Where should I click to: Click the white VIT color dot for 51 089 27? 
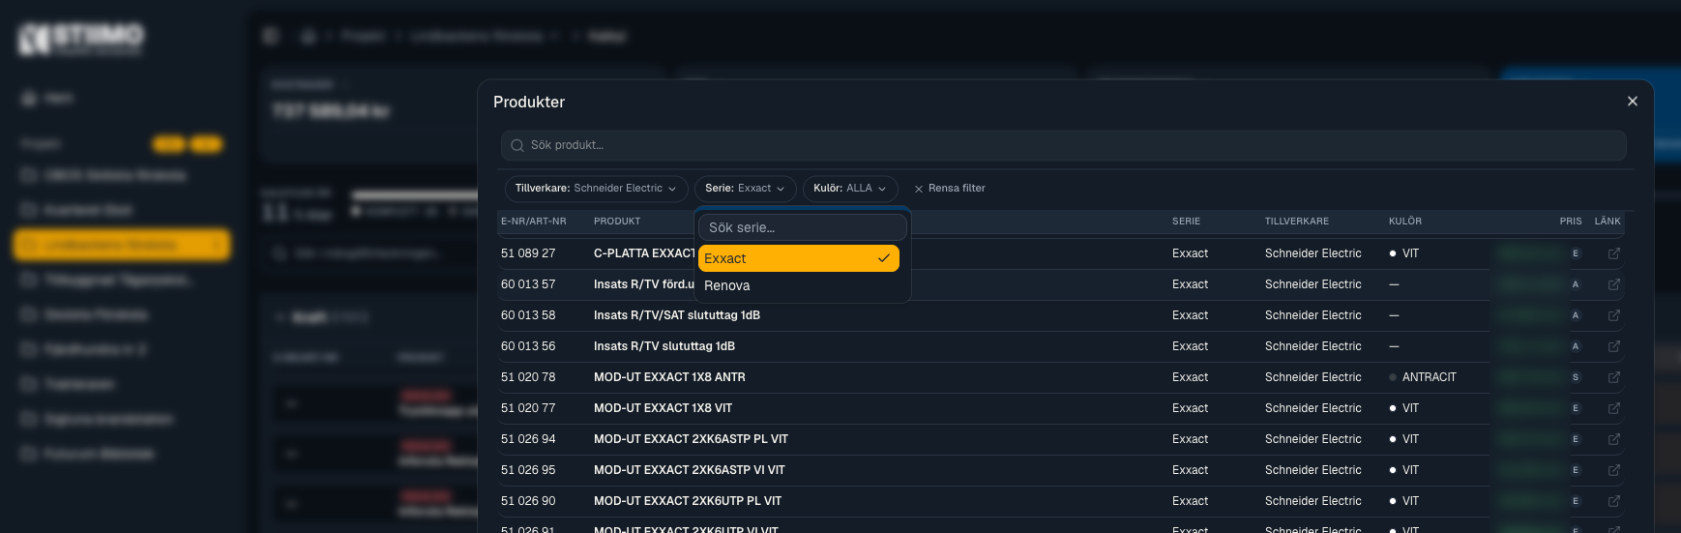coord(1393,253)
